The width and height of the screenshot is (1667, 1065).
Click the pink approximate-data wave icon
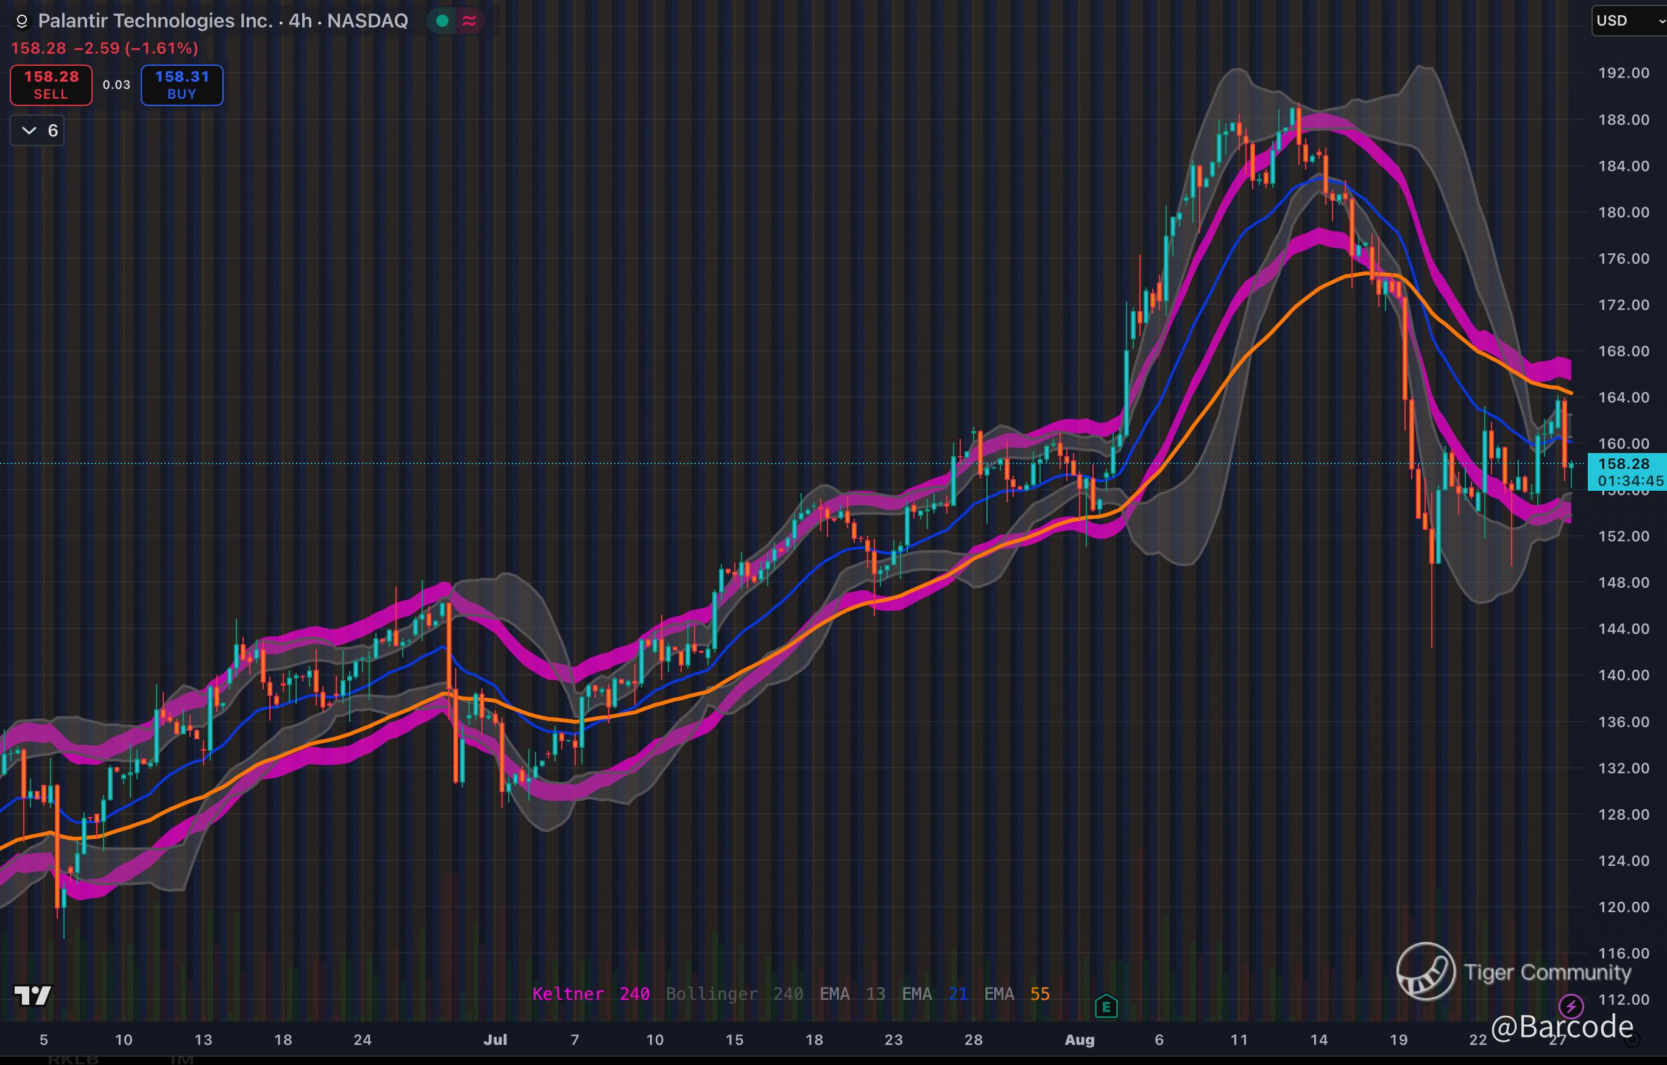click(x=469, y=21)
